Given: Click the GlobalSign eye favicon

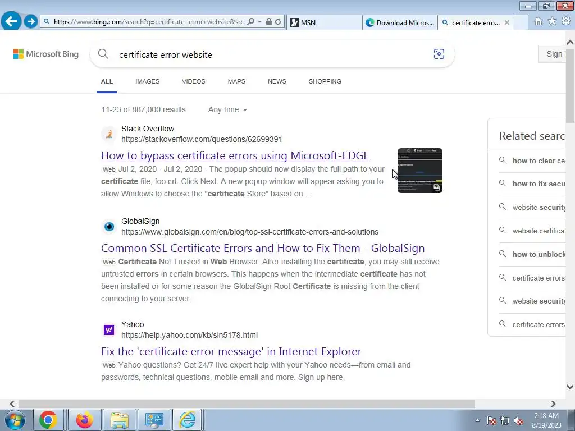Looking at the screenshot, I should 109,227.
